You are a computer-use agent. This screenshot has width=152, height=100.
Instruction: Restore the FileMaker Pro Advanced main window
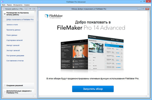144,2
